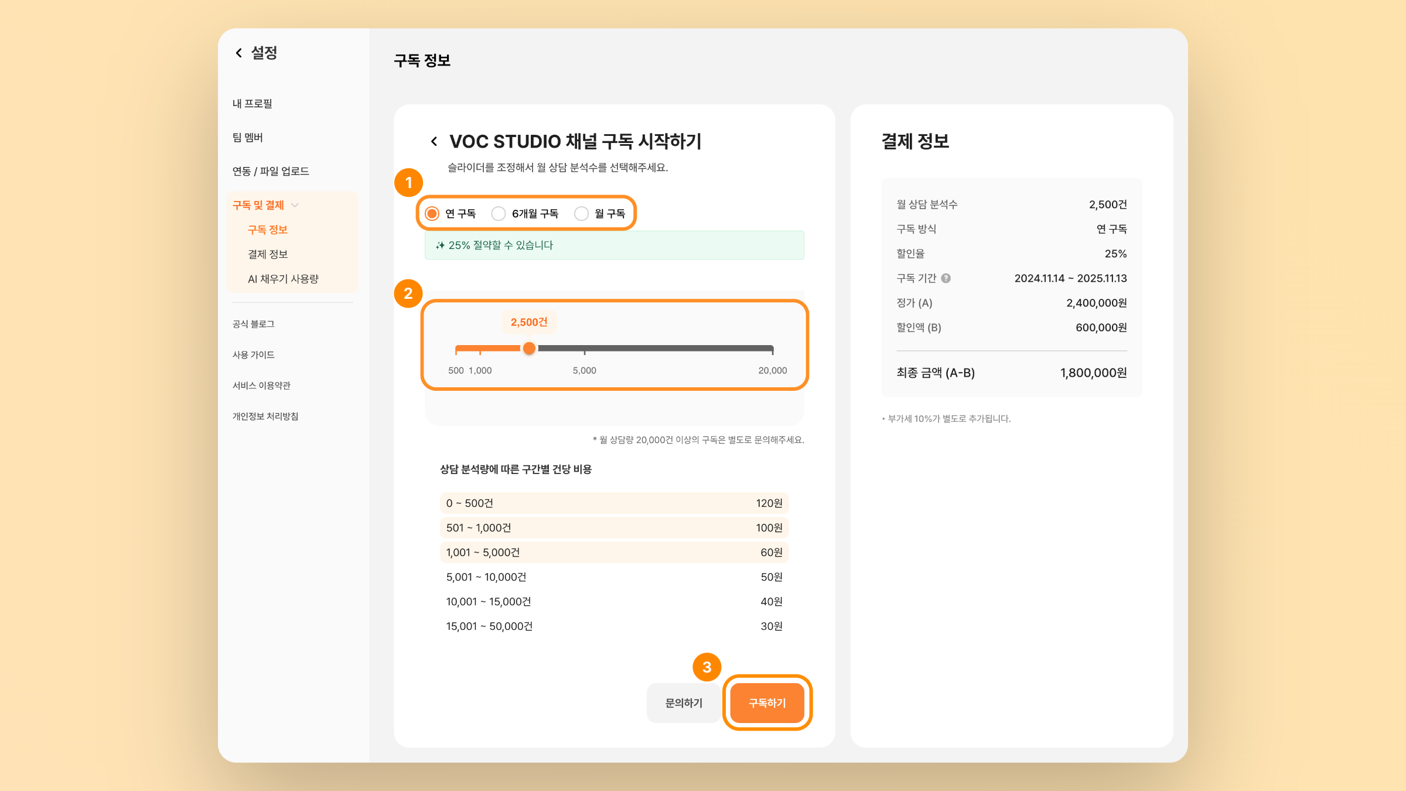
Task: Select the 6개월 구독 radio option
Action: [x=499, y=213]
